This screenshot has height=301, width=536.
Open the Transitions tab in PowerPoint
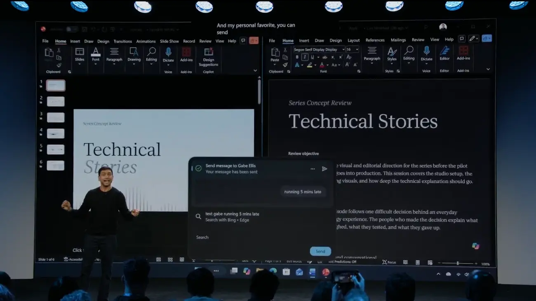point(123,41)
